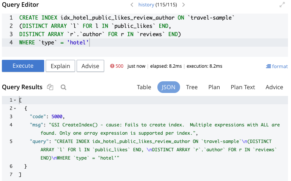Select the JSON results tab
This screenshot has height=181, width=291.
coord(168,87)
